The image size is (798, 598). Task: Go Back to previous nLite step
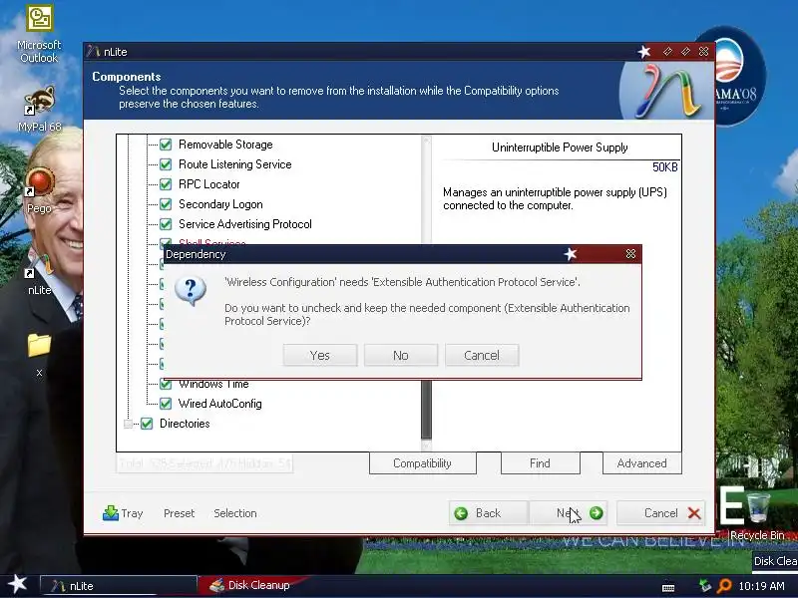click(x=488, y=513)
